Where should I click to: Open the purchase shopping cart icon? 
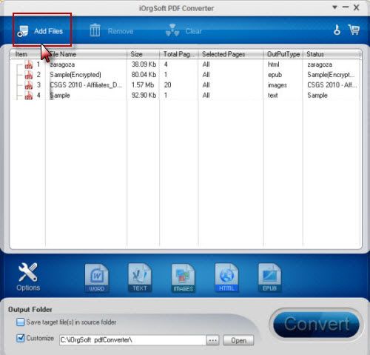pos(354,30)
